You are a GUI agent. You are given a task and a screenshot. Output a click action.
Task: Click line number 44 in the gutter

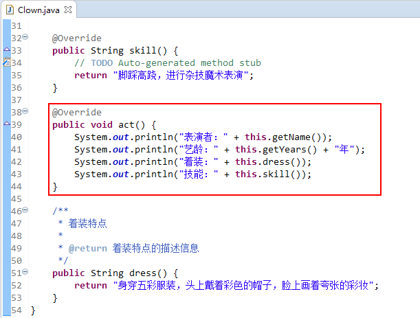[16, 187]
